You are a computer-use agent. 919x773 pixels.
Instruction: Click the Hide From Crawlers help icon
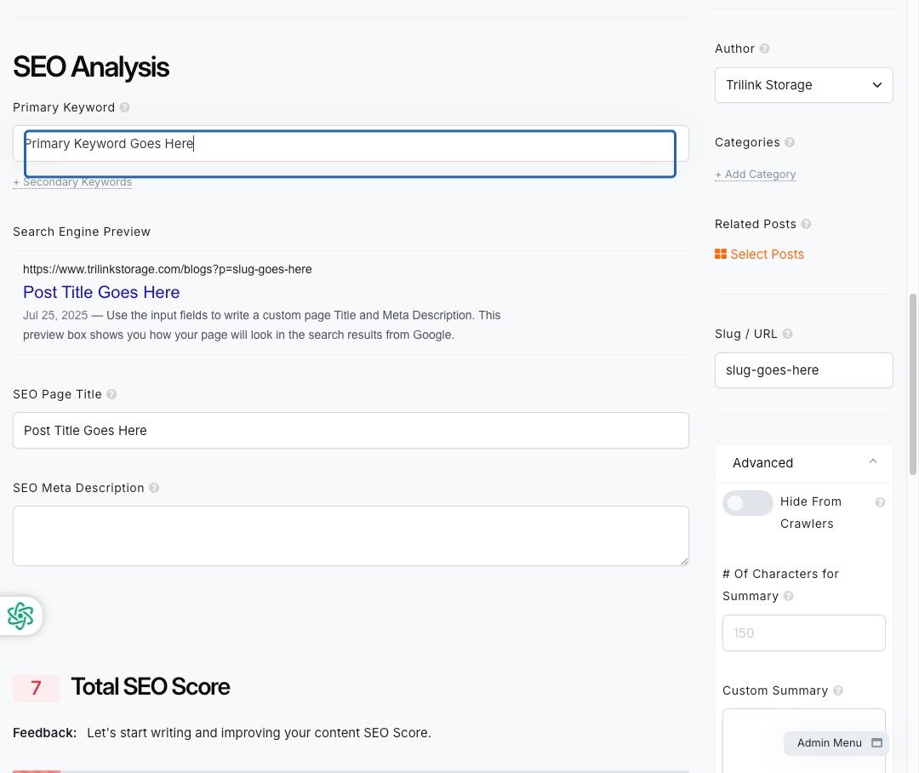[880, 502]
